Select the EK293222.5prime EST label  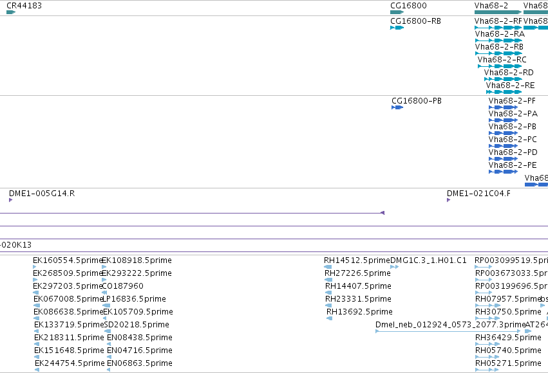coord(137,273)
